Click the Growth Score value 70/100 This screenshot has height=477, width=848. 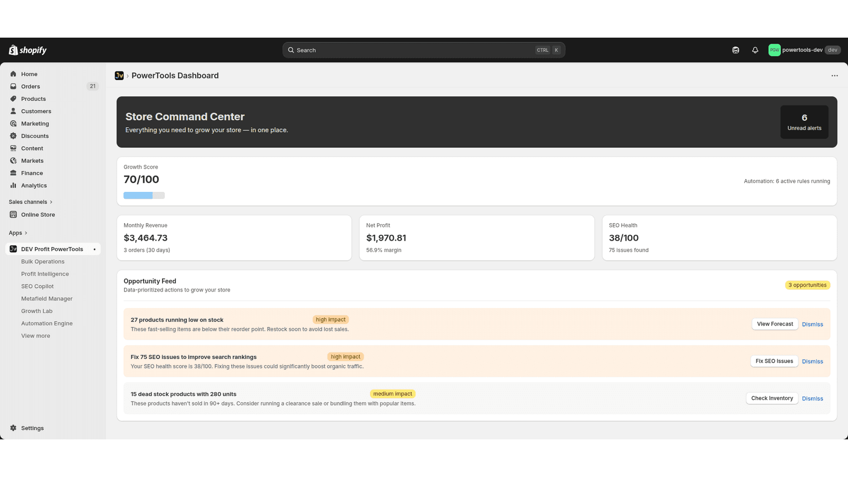coord(142,180)
